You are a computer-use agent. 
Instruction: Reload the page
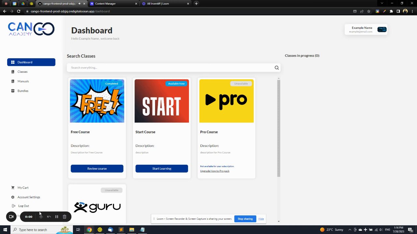(19, 11)
